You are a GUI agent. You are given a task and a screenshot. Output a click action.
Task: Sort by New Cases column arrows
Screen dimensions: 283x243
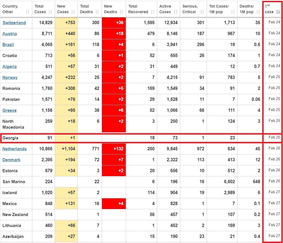pos(73,12)
